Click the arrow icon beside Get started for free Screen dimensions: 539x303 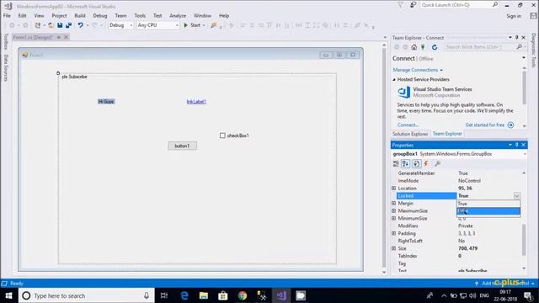tap(511, 125)
